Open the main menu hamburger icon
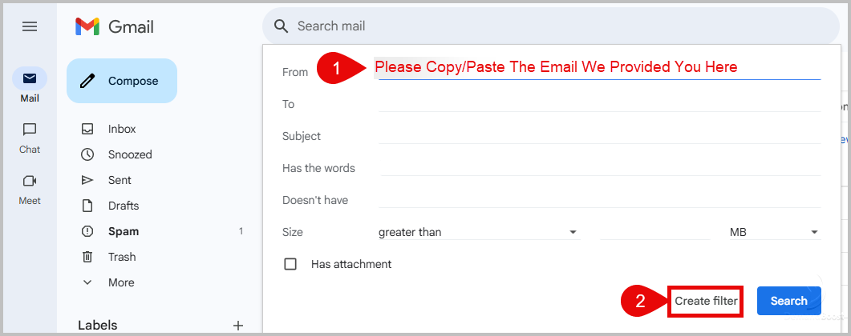 30,26
